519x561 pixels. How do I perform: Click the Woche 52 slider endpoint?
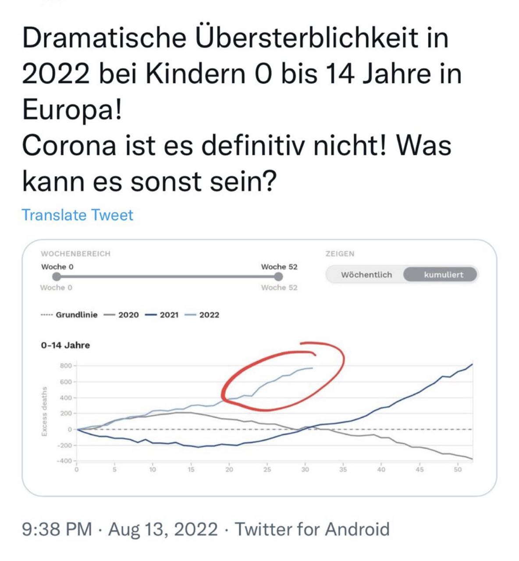278,276
